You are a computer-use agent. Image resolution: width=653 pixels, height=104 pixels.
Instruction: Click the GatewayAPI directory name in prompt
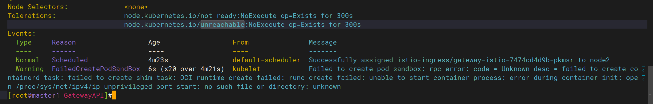[x=84, y=96]
